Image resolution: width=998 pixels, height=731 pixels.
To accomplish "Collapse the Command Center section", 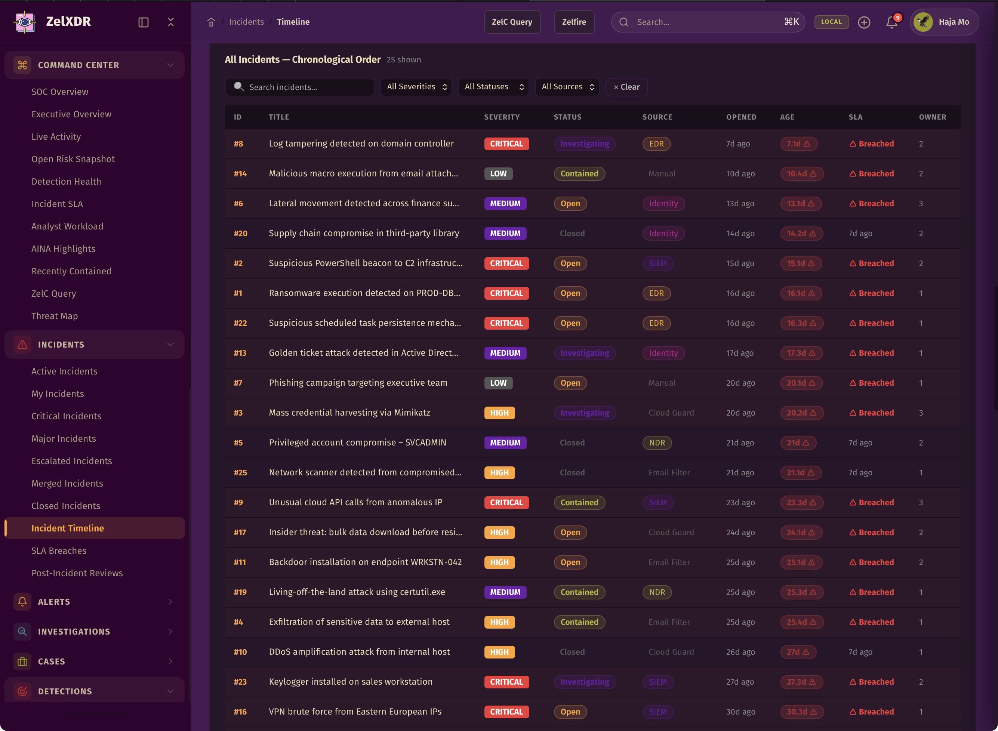I will pyautogui.click(x=170, y=65).
